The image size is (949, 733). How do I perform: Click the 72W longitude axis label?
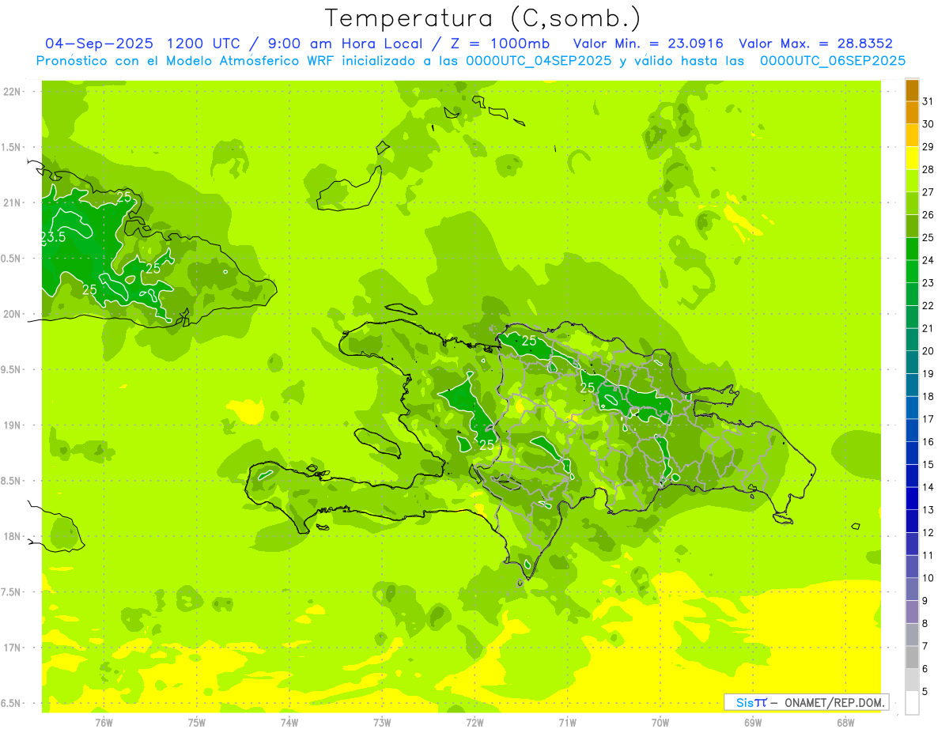pos(475,722)
